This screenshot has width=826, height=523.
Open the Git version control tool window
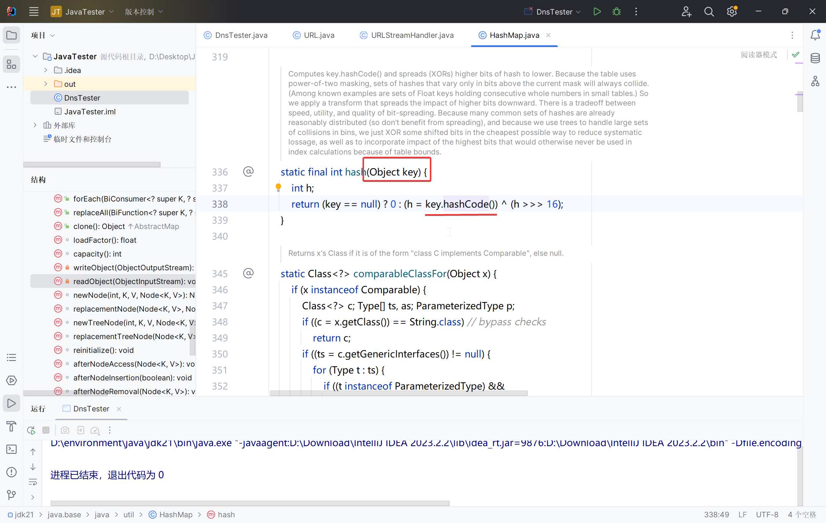click(11, 495)
